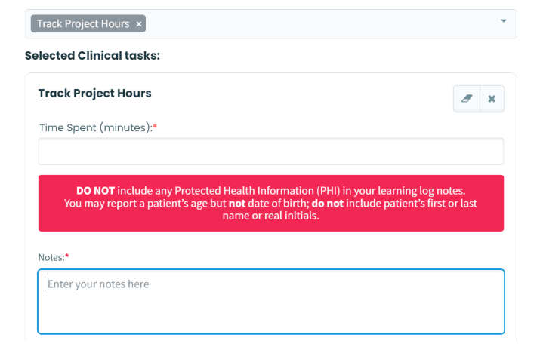Image resolution: width=540 pixels, height=359 pixels.
Task: Click the 'name or real initials' warning line
Action: pos(270,216)
